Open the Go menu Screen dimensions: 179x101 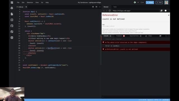click(x=42, y=3)
